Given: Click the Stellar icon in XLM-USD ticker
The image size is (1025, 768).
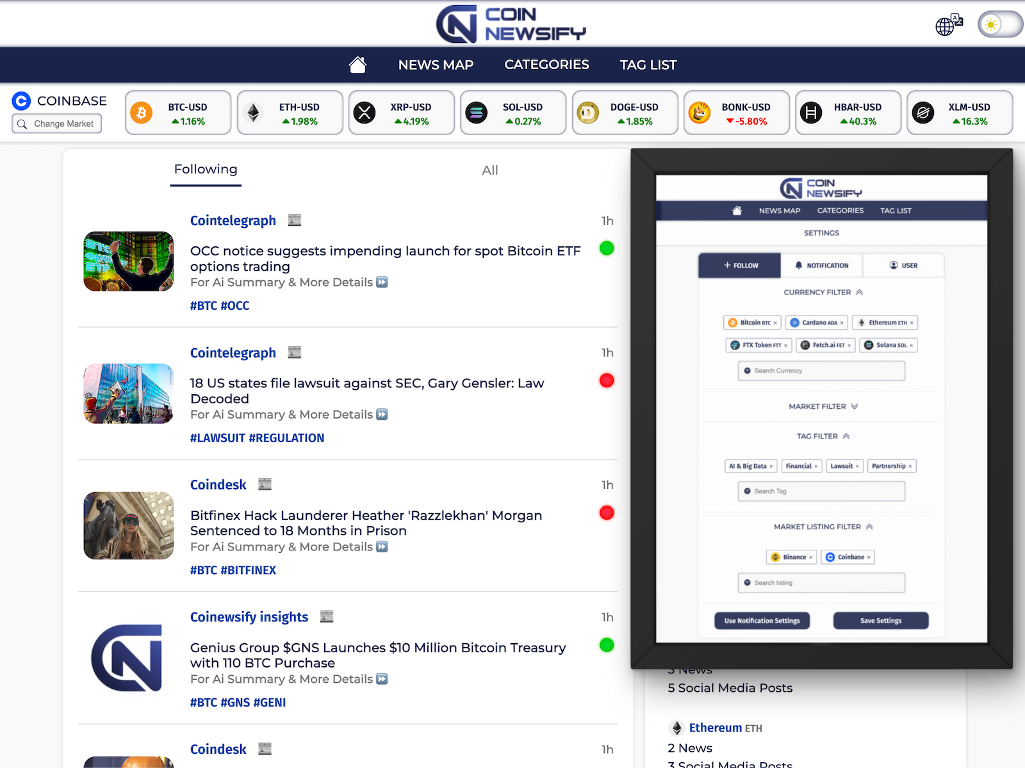Looking at the screenshot, I should (922, 113).
